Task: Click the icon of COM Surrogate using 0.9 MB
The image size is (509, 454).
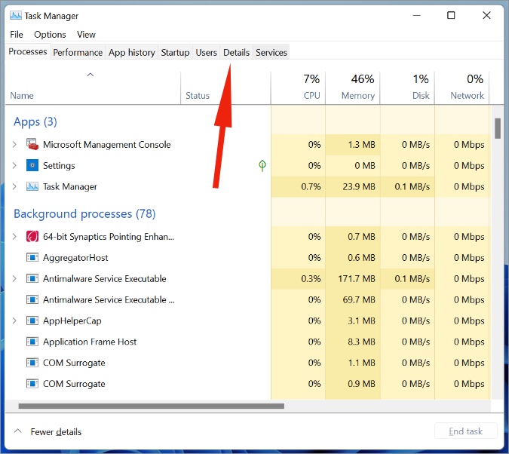Action: click(32, 384)
